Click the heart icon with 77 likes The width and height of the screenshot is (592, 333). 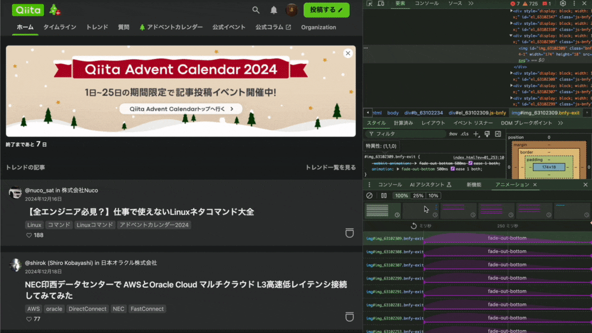(28, 319)
